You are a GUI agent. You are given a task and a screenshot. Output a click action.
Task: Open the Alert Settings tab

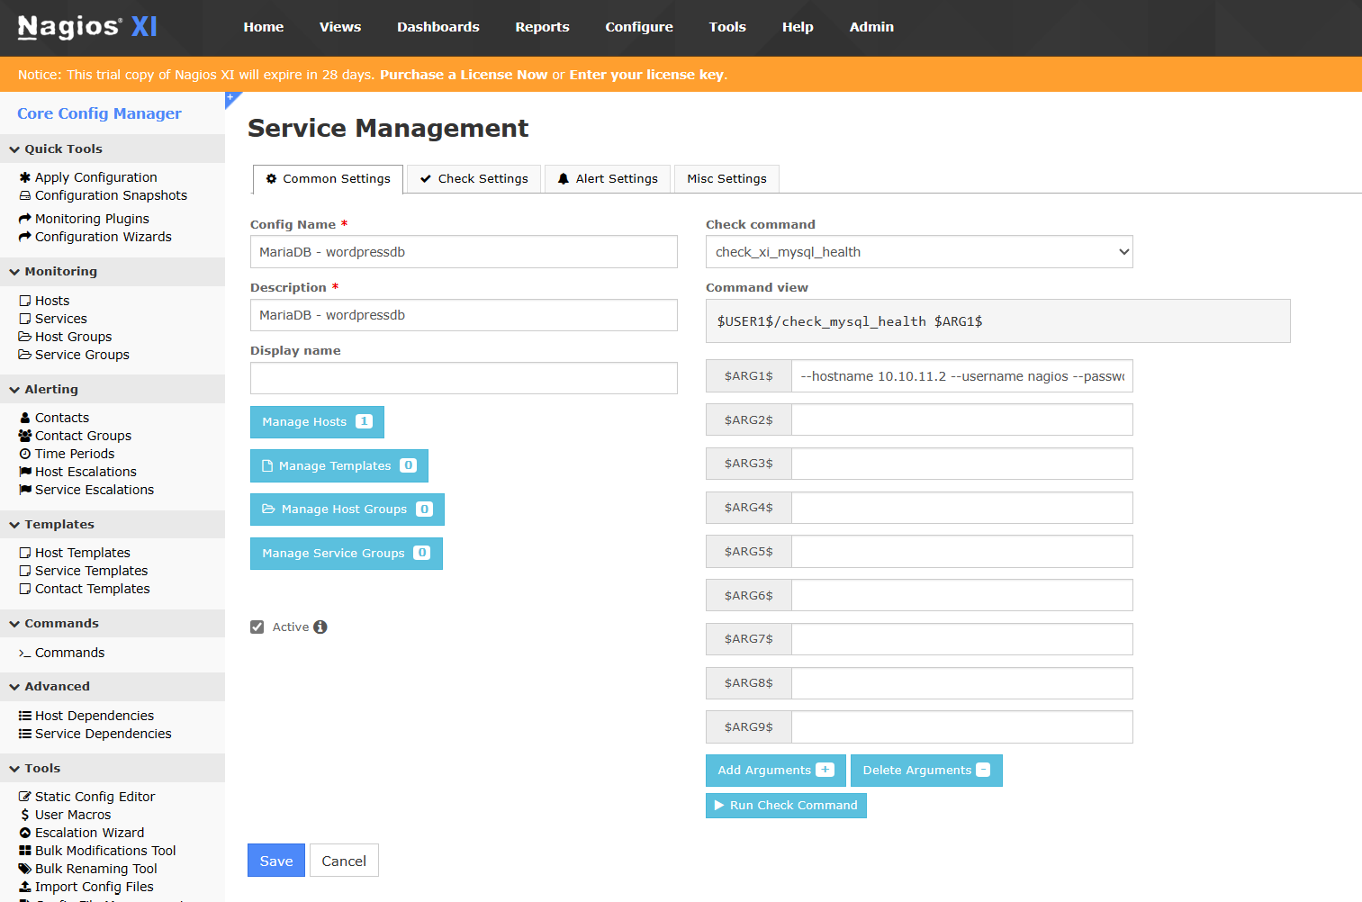[608, 179]
